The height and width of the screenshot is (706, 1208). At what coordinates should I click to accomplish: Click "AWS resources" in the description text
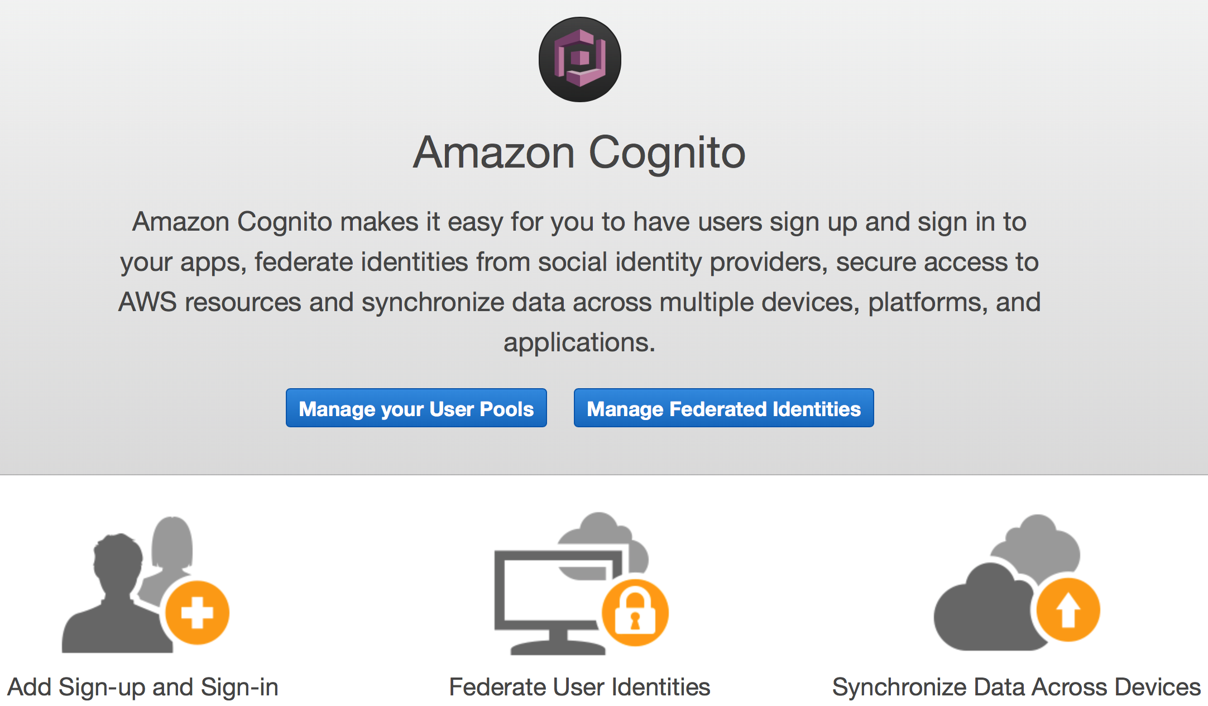[x=210, y=302]
